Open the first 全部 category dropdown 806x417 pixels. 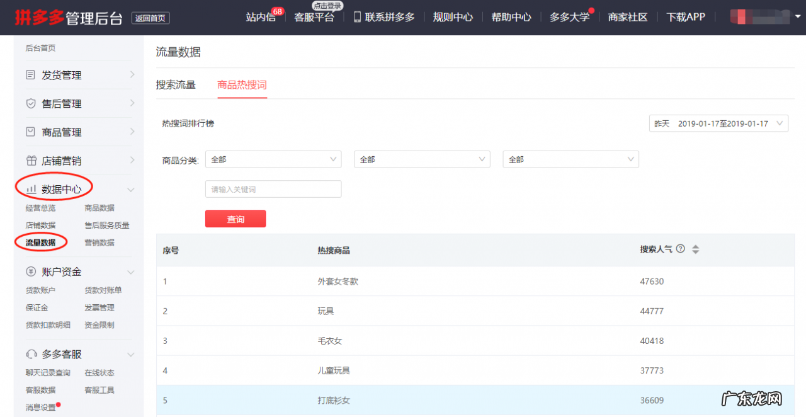click(x=273, y=159)
